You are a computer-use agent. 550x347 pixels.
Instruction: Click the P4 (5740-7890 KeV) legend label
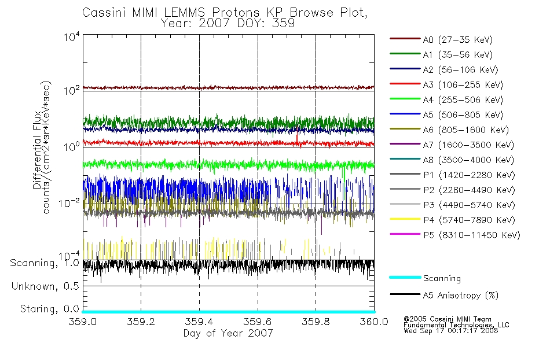pyautogui.click(x=469, y=220)
